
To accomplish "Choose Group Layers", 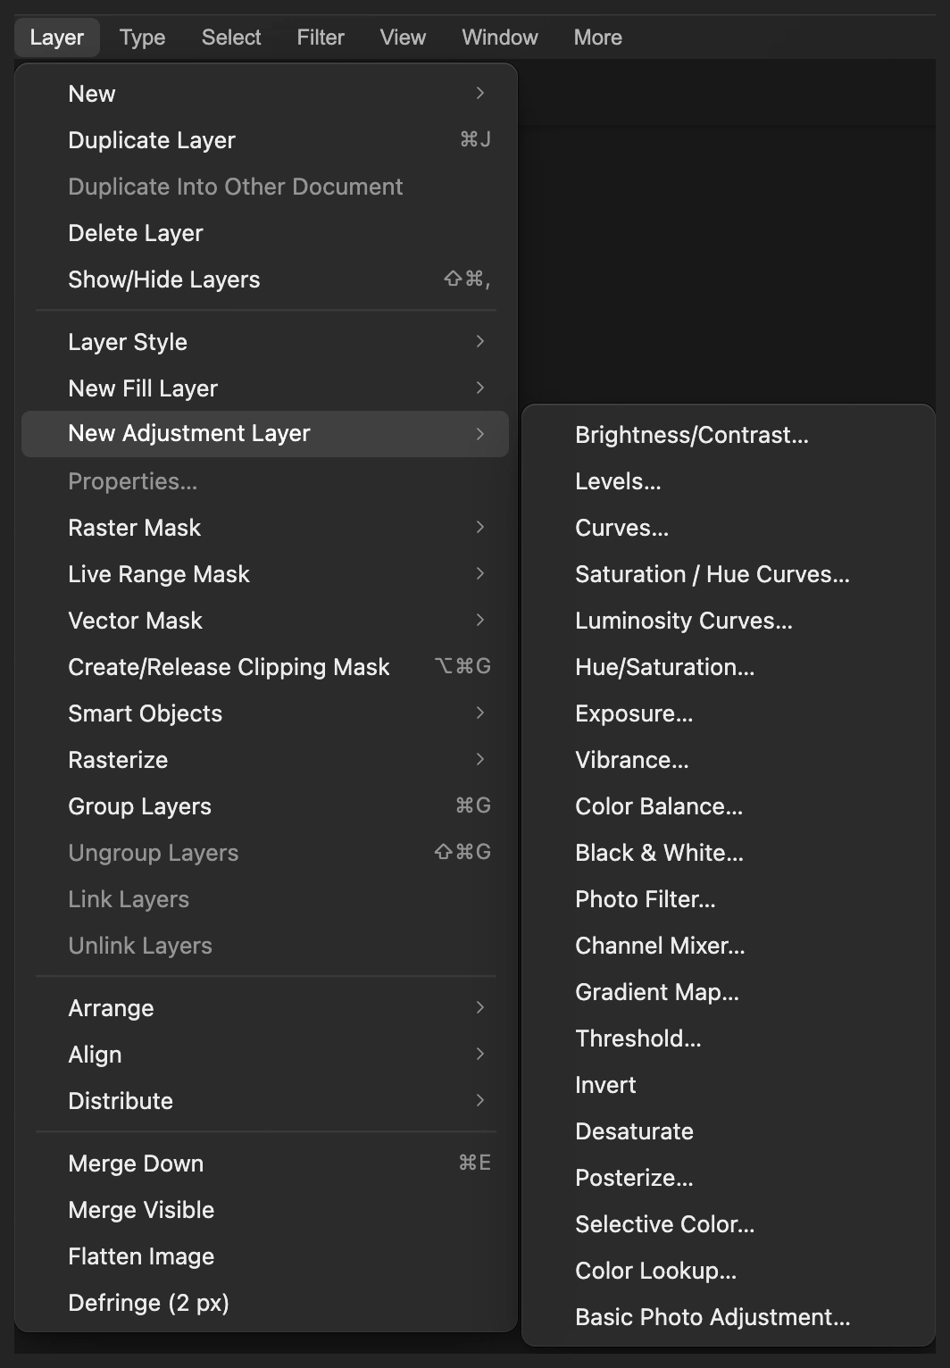I will click(265, 806).
